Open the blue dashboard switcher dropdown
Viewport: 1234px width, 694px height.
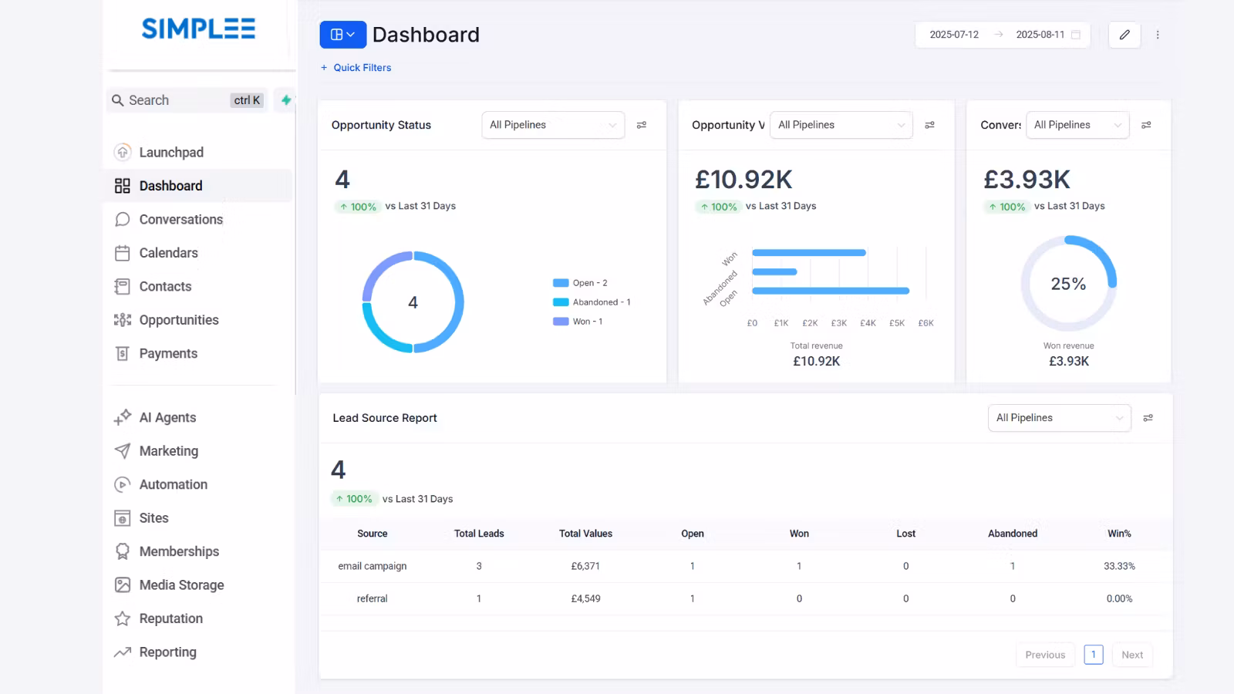(342, 35)
